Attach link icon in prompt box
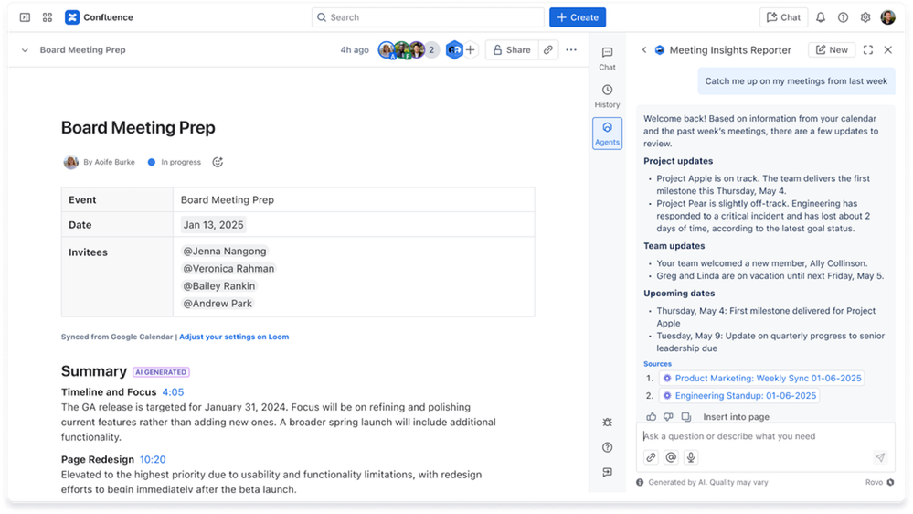The image size is (913, 514). 651,457
